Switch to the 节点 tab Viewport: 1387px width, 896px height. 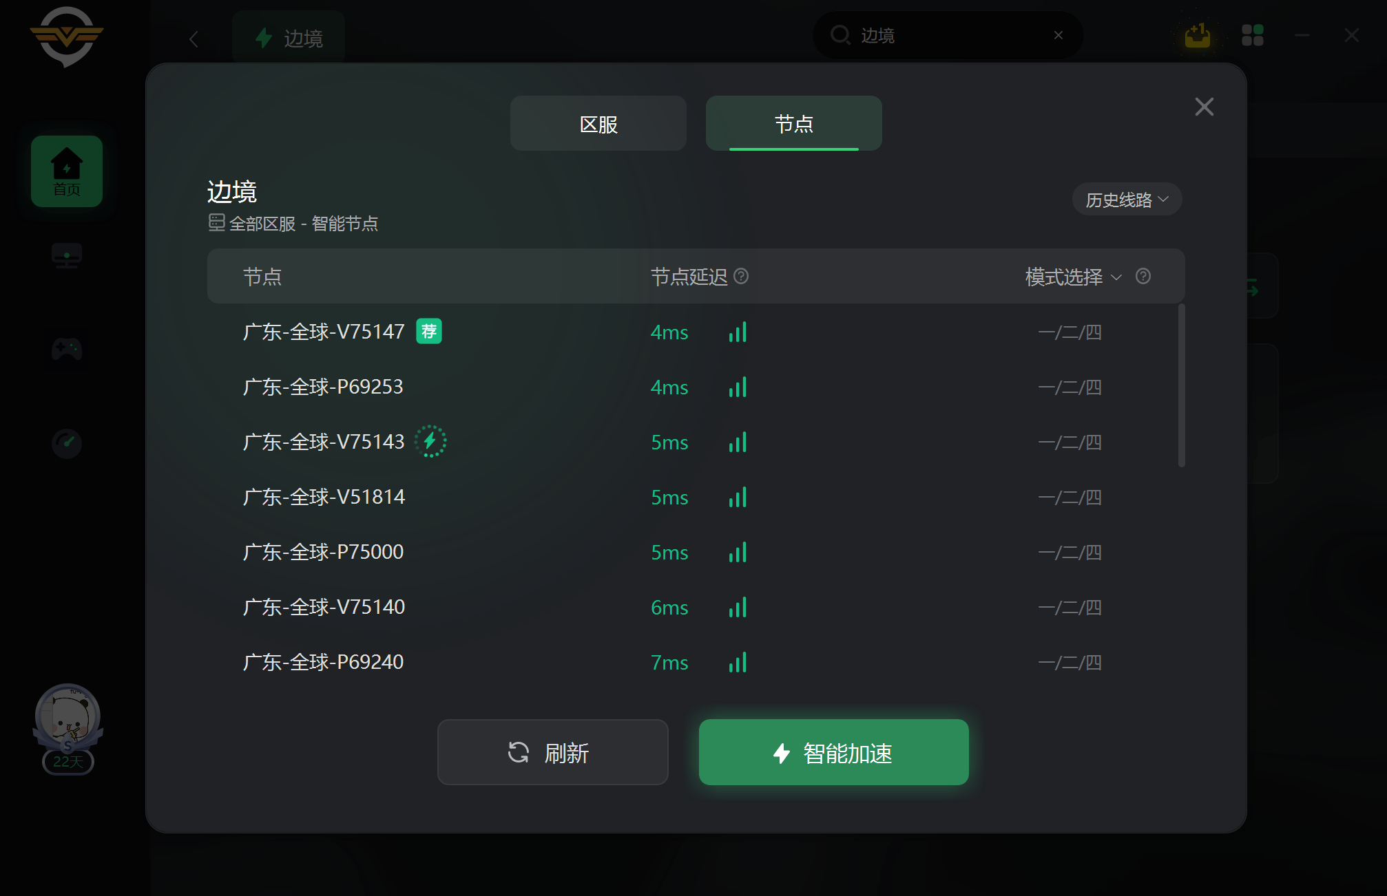(794, 123)
